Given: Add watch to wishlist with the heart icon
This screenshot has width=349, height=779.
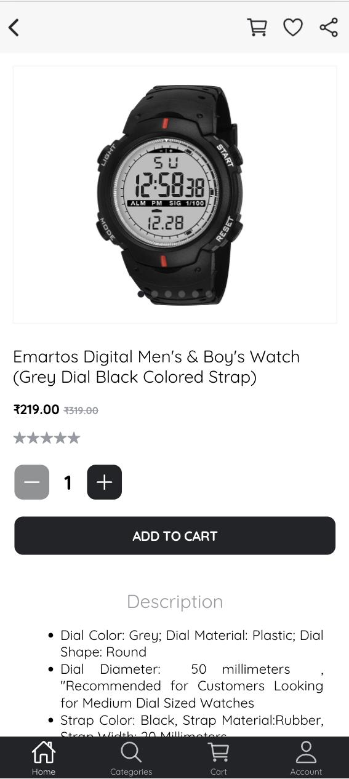Looking at the screenshot, I should 293,28.
